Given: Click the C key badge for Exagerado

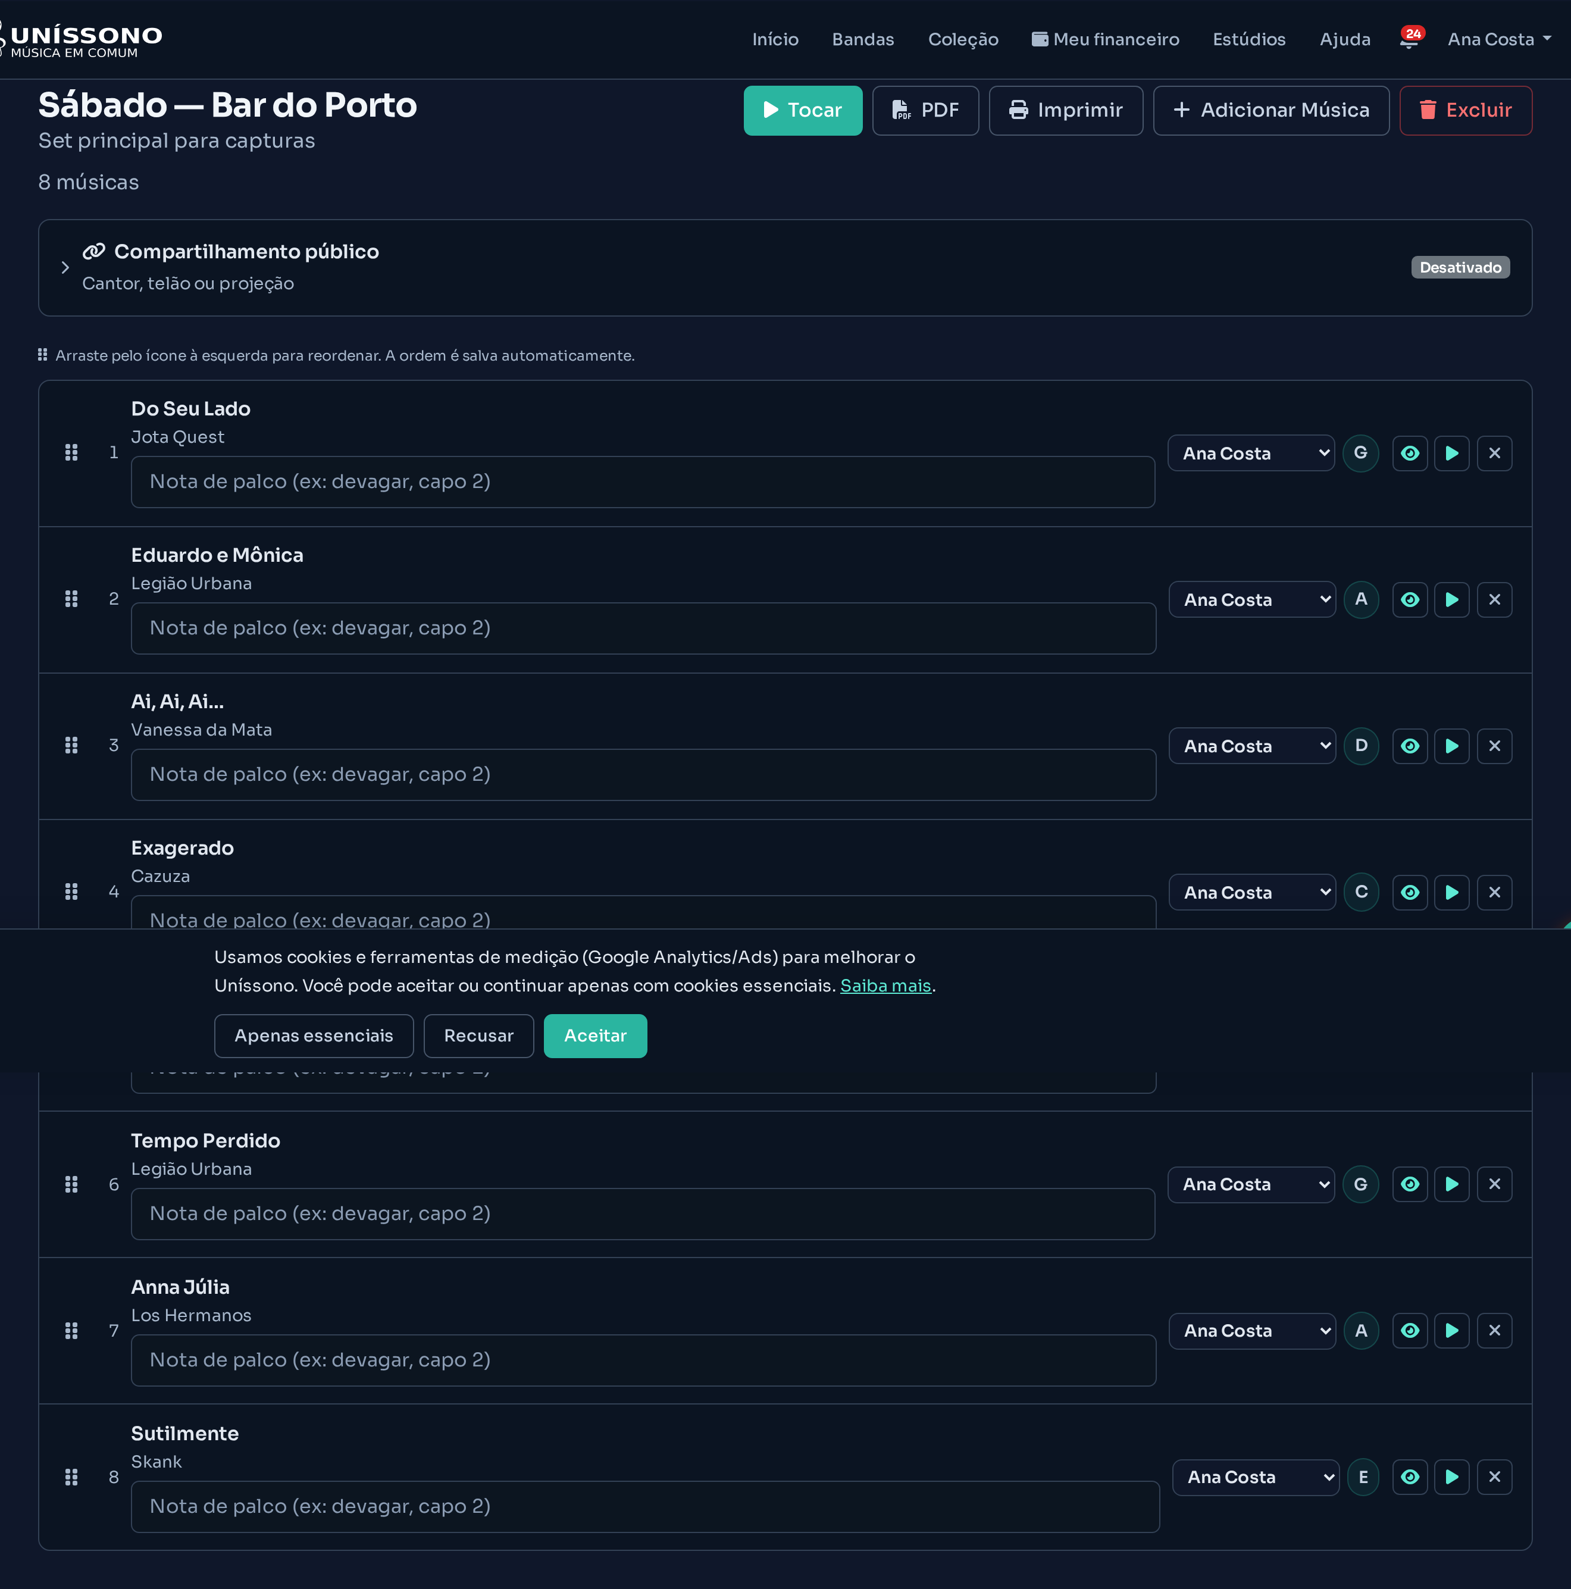Looking at the screenshot, I should [1362, 892].
